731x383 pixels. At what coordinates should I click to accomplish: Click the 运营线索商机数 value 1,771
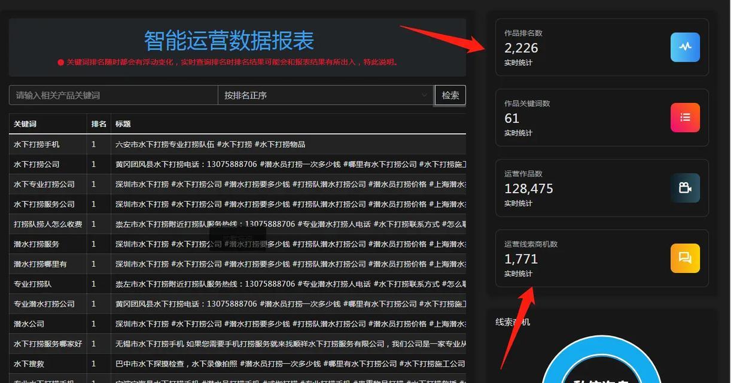[521, 259]
